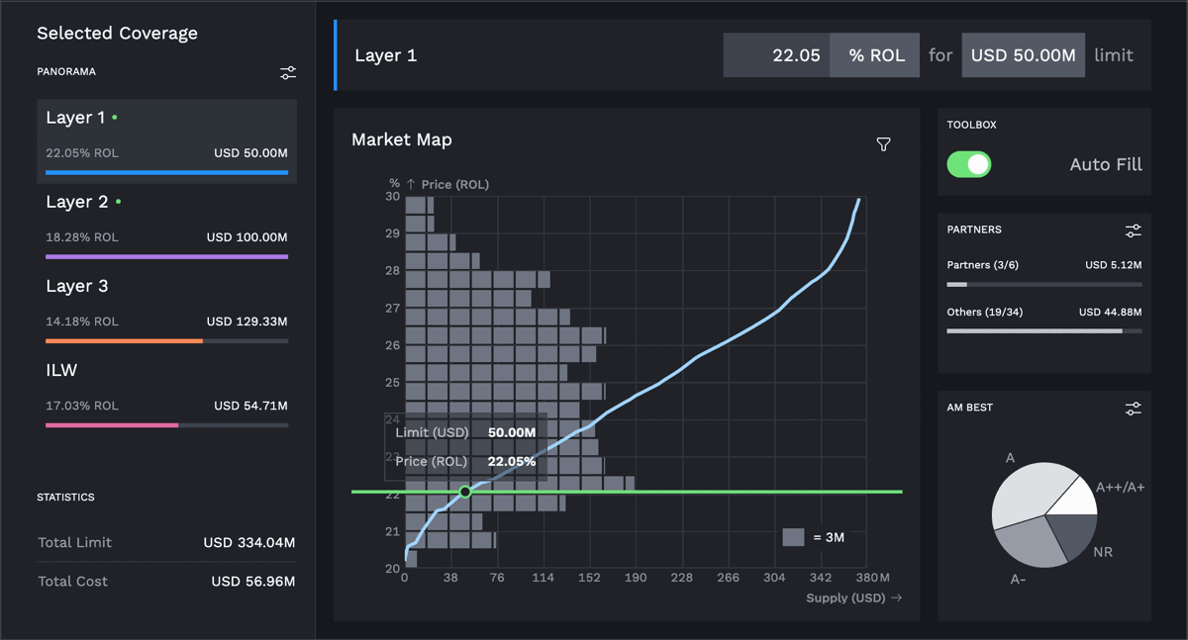Click the 3M legend square icon
The width and height of the screenshot is (1188, 640).
click(x=793, y=537)
